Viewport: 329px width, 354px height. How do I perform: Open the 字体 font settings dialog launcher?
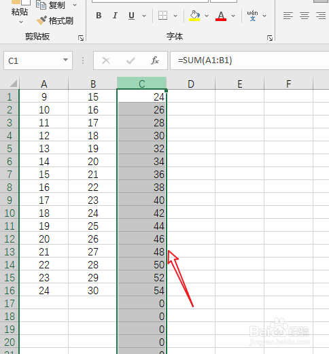[x=270, y=38]
